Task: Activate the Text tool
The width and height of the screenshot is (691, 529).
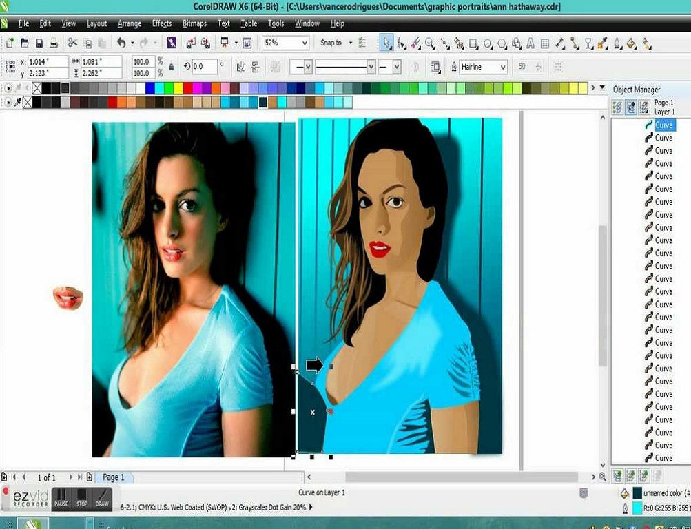Action: pos(530,43)
